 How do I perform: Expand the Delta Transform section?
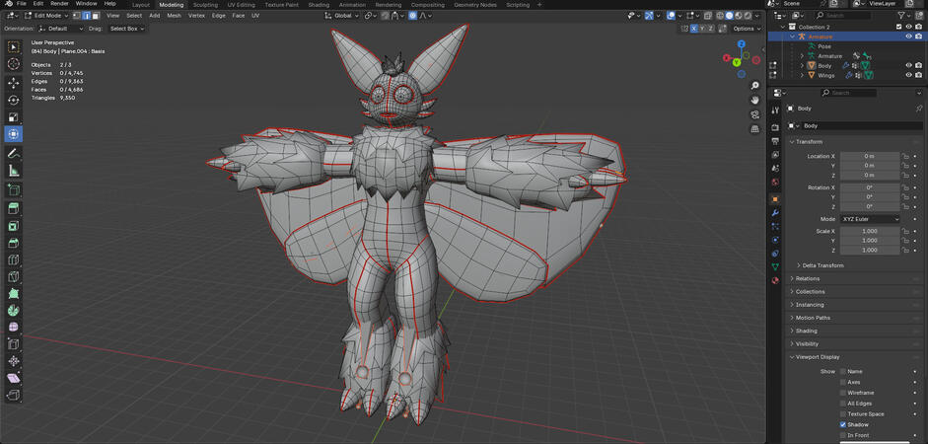point(821,265)
